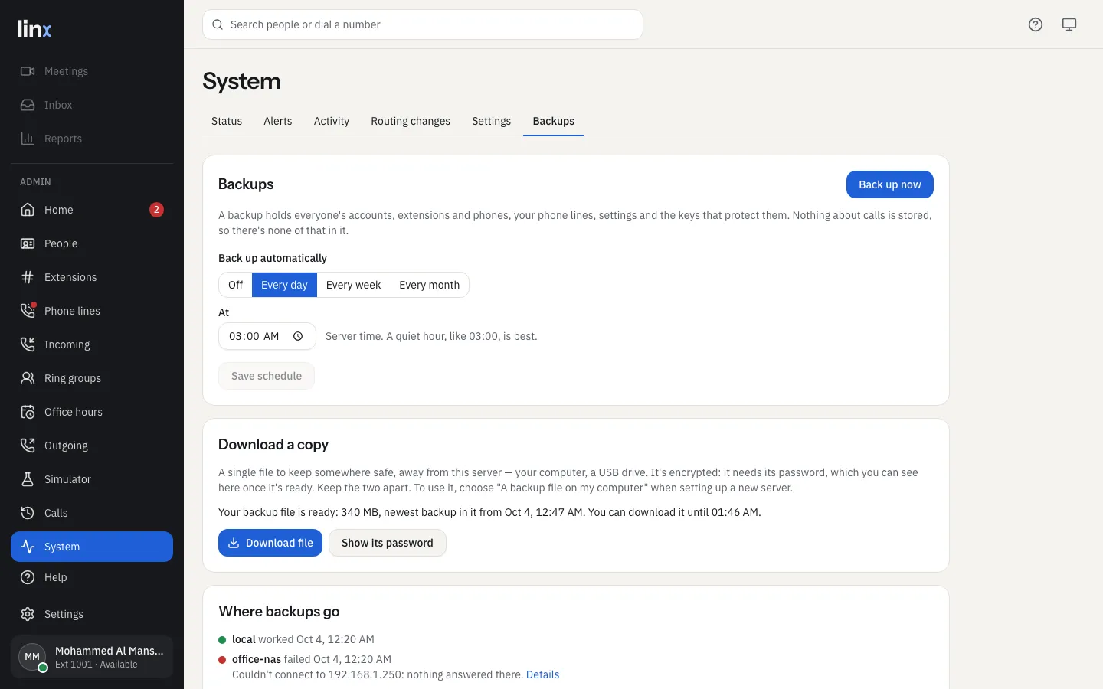Open the Inbox sidebar item

[x=92, y=105]
